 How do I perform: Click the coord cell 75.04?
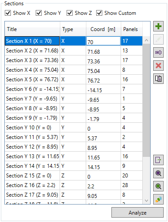[103, 70]
